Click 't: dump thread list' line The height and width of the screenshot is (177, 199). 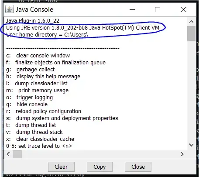31,125
